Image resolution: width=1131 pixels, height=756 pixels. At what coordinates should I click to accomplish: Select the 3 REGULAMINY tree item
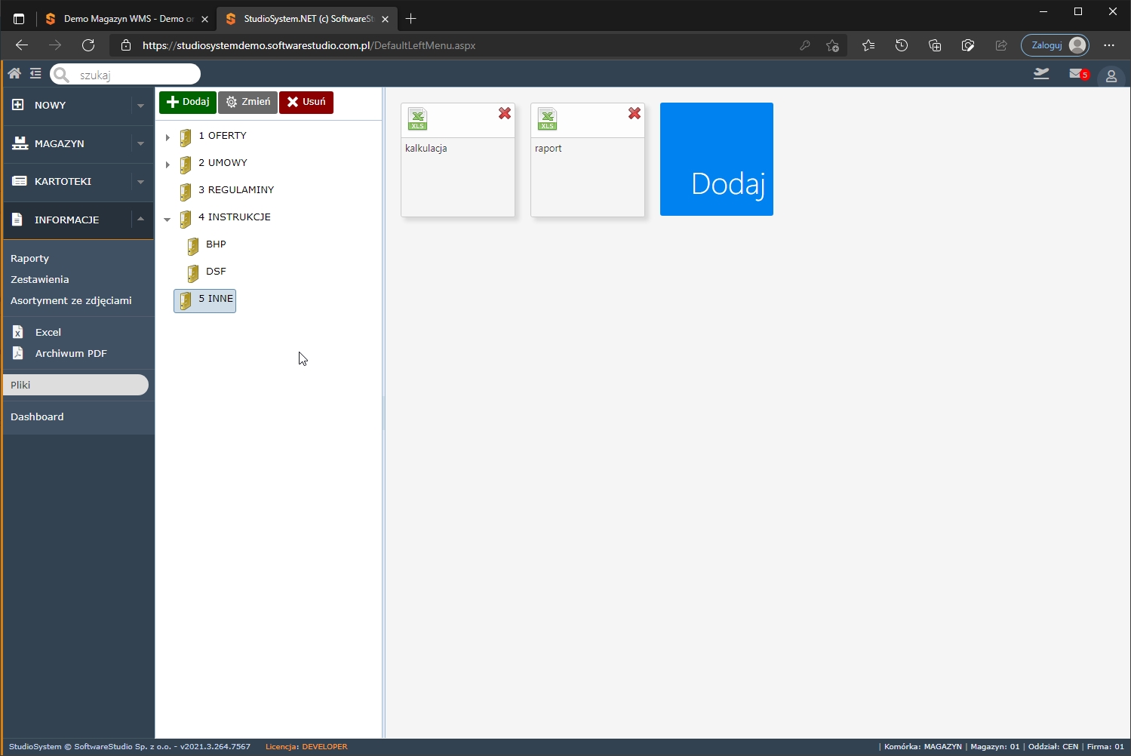[236, 190]
